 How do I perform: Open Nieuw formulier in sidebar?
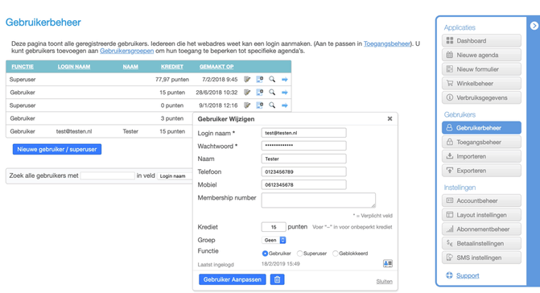481,69
